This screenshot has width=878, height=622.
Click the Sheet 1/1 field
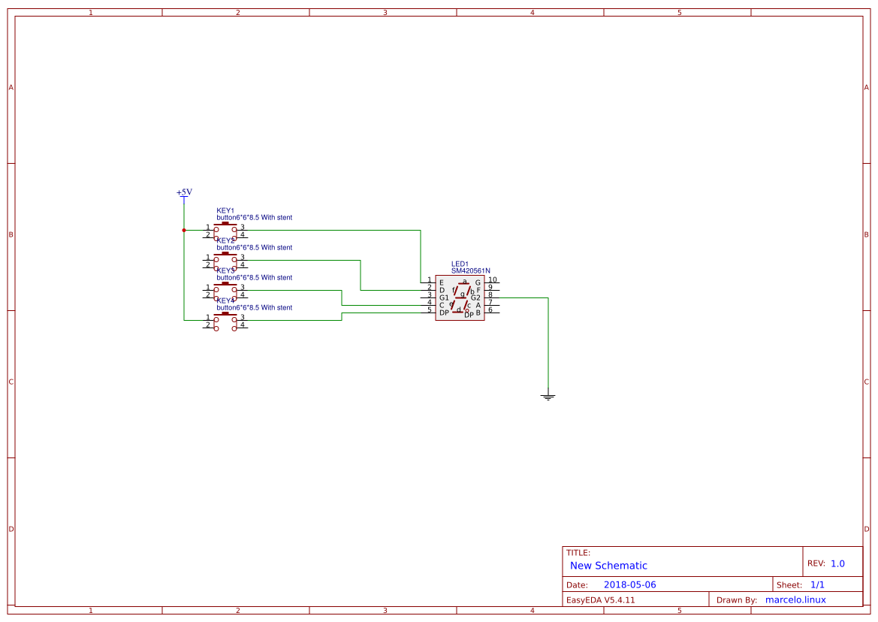coord(817,584)
